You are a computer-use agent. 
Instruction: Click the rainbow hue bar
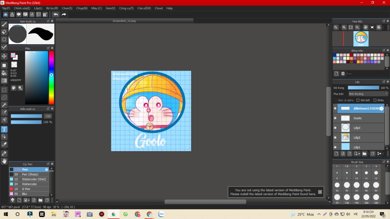(x=51, y=78)
